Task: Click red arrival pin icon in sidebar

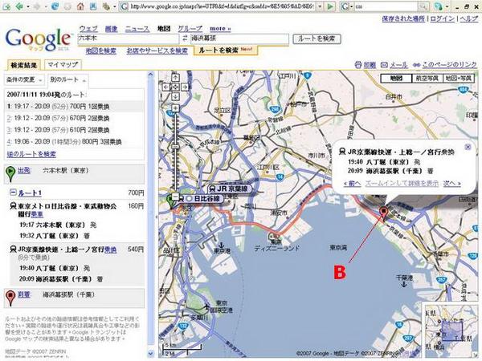Action: point(10,298)
